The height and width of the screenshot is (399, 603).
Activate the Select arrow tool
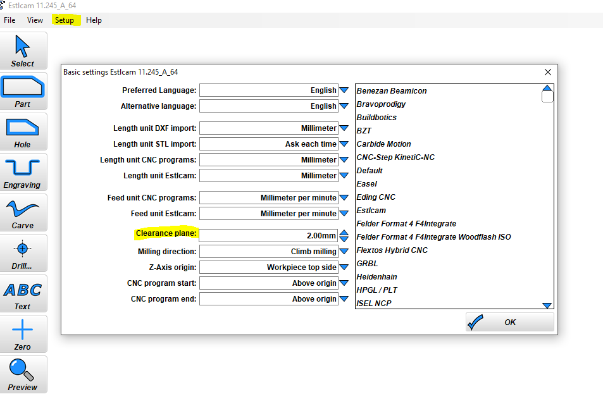(23, 51)
